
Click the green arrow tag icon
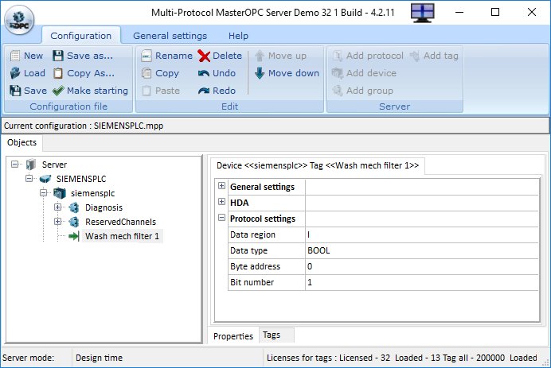74,236
